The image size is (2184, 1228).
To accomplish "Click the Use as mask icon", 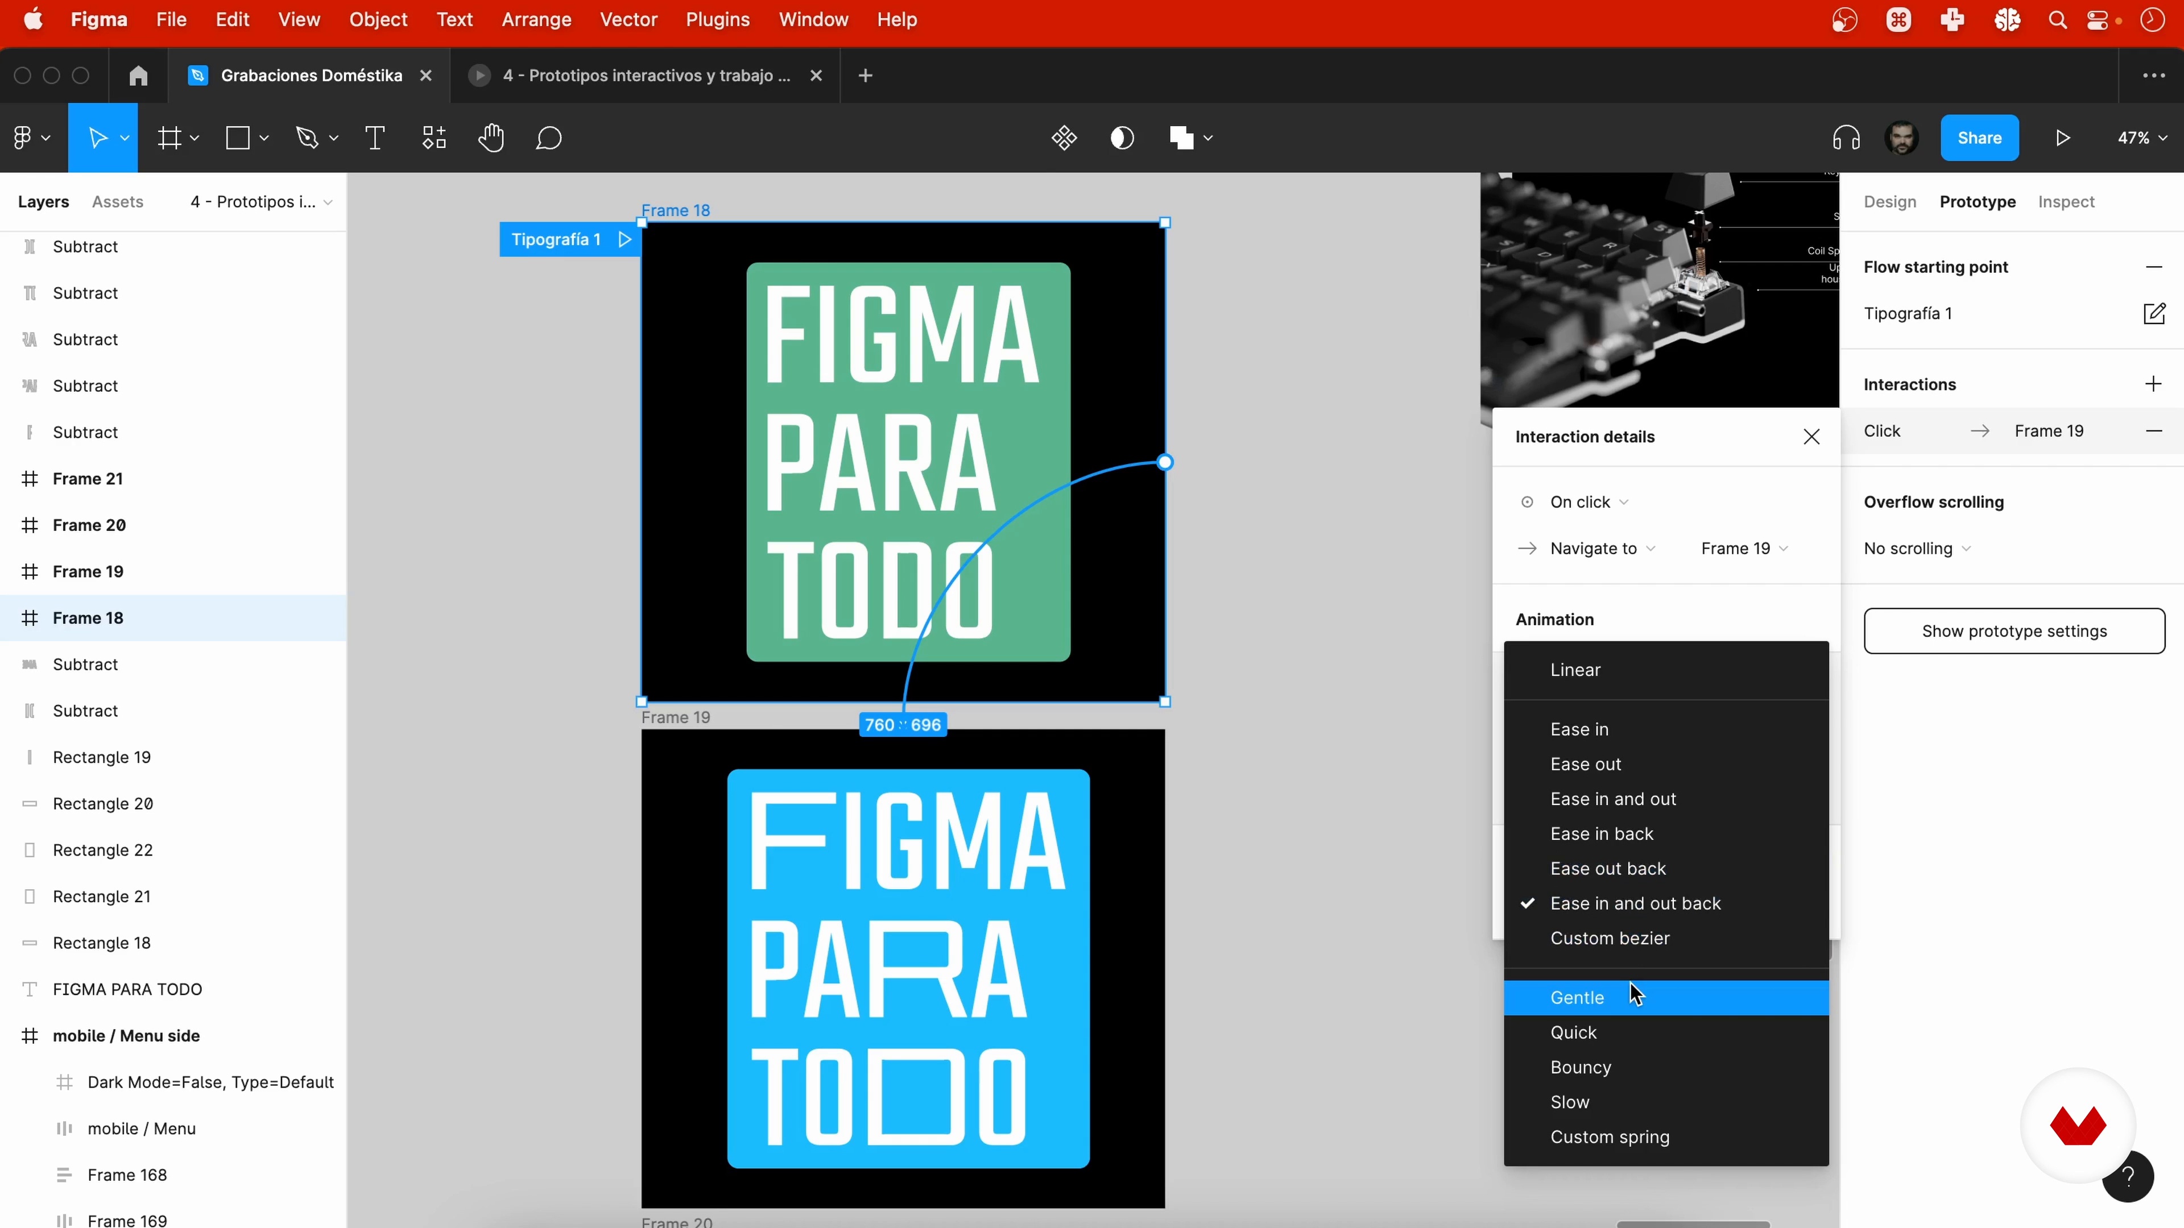I will (1122, 137).
